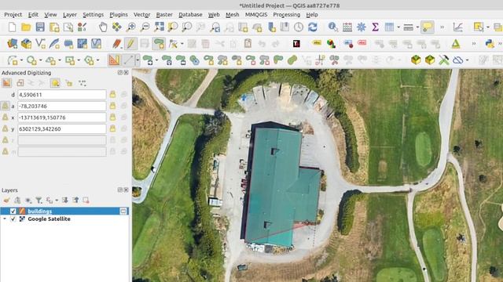
Task: Open the Processing Toolbox gear icon
Action: pos(362,27)
